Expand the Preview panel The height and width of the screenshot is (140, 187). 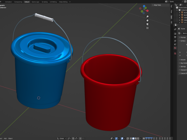[182, 37]
